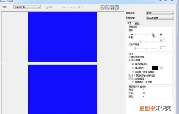Toggle 合并颜色相同的相邻对象 checkbox

tap(130, 75)
